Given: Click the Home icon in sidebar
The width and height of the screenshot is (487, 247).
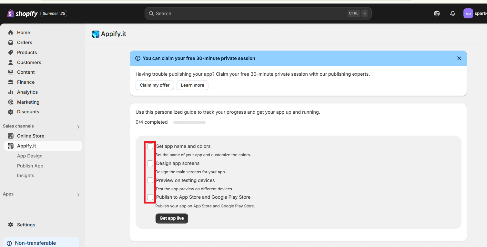Looking at the screenshot, I should pos(11,33).
